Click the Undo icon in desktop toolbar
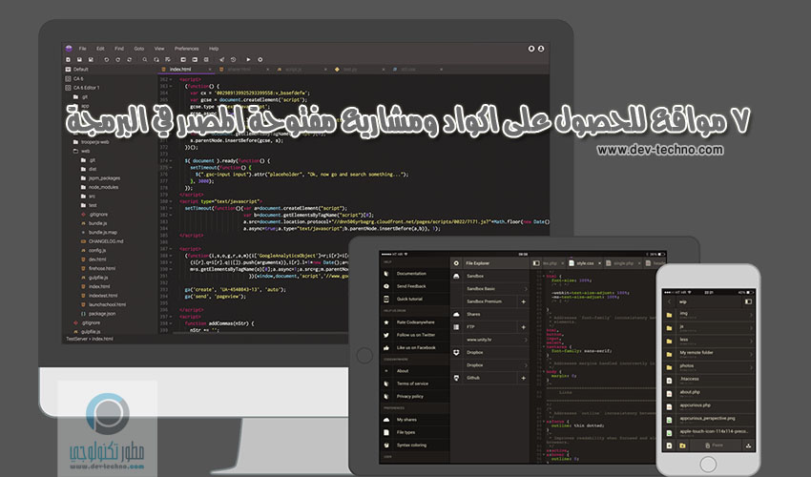811x477 pixels. pos(107,59)
